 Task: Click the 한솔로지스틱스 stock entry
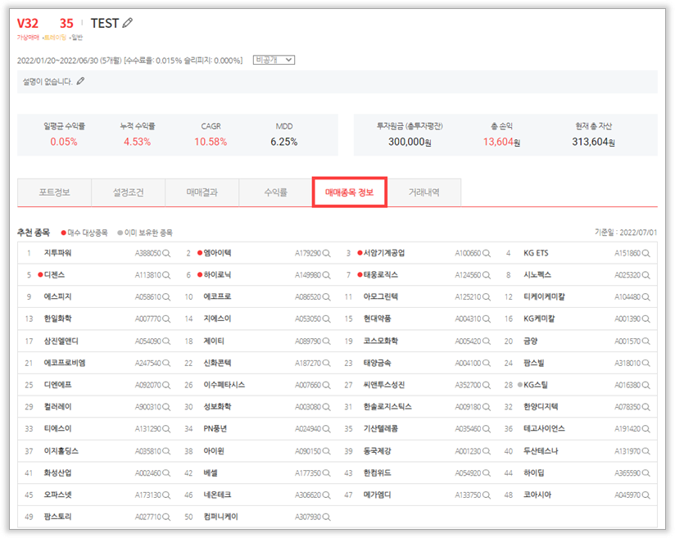pos(387,406)
